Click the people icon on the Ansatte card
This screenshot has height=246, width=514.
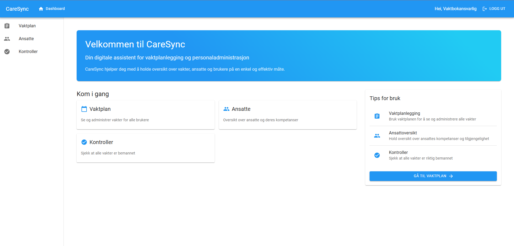click(x=226, y=109)
